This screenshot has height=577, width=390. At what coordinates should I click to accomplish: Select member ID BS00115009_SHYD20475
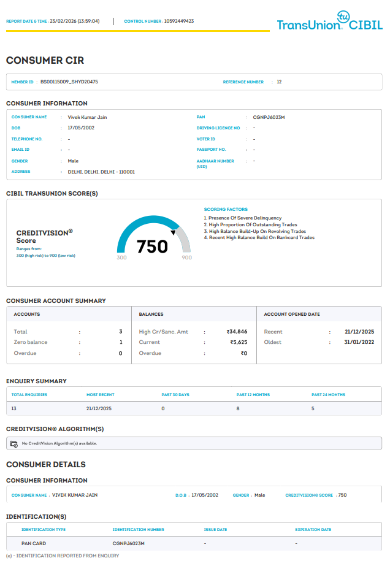(69, 82)
